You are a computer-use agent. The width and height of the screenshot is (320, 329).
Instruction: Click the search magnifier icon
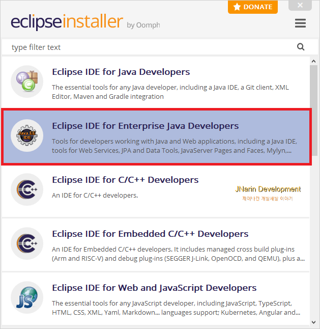click(301, 47)
